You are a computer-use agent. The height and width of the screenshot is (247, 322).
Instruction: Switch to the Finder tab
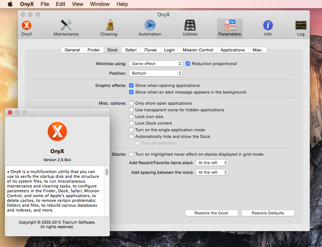tap(94, 50)
